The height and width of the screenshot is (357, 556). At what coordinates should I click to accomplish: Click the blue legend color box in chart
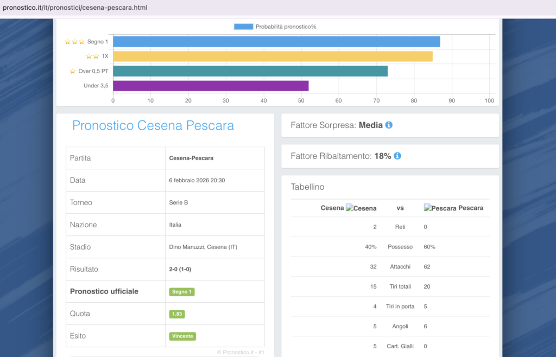click(243, 27)
